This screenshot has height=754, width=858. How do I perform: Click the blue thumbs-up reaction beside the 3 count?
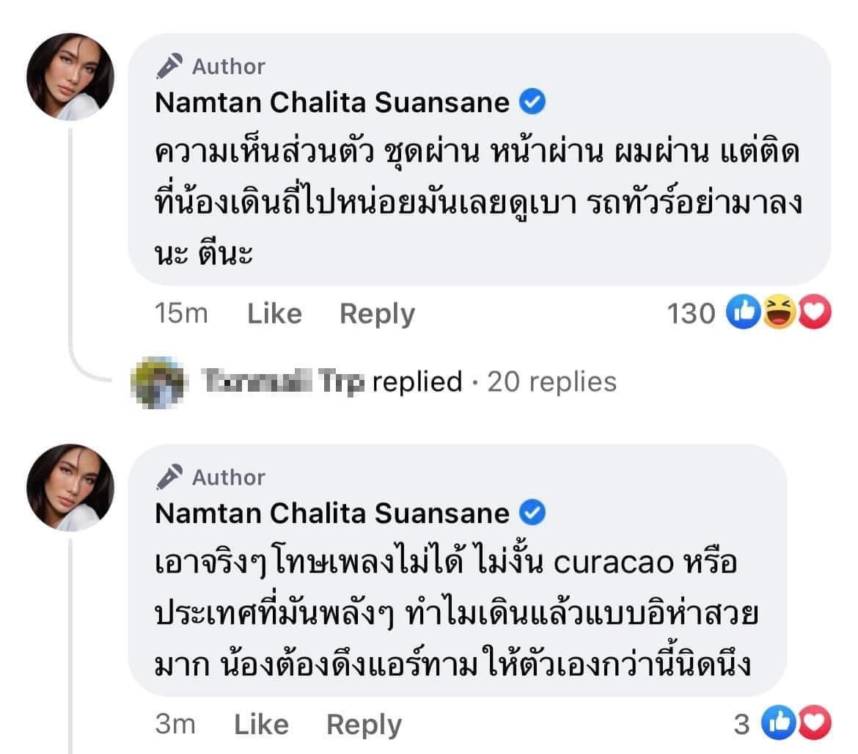776,725
